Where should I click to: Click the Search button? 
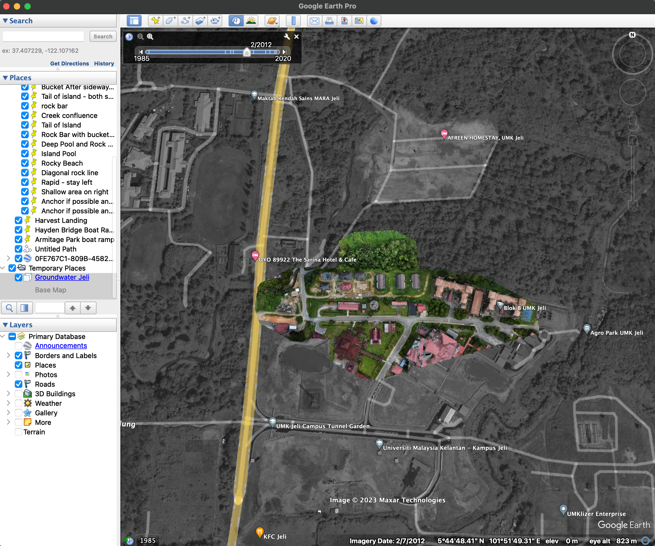(x=103, y=37)
